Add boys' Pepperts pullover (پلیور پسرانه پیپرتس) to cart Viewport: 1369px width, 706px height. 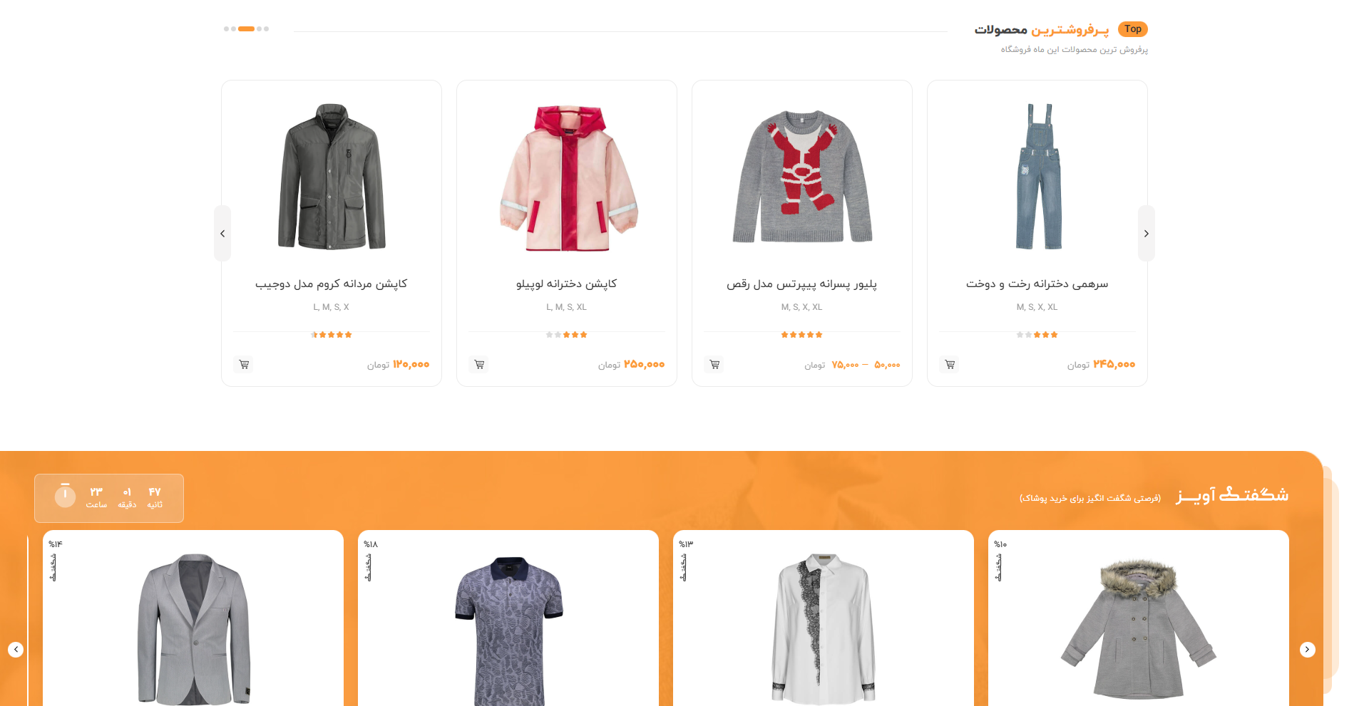click(714, 365)
